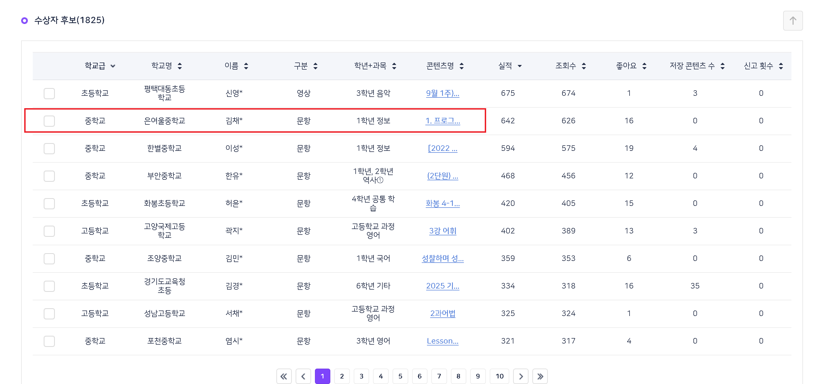This screenshot has height=384, width=825.
Task: Sort by 신고 횟수 column arrows
Action: click(781, 66)
